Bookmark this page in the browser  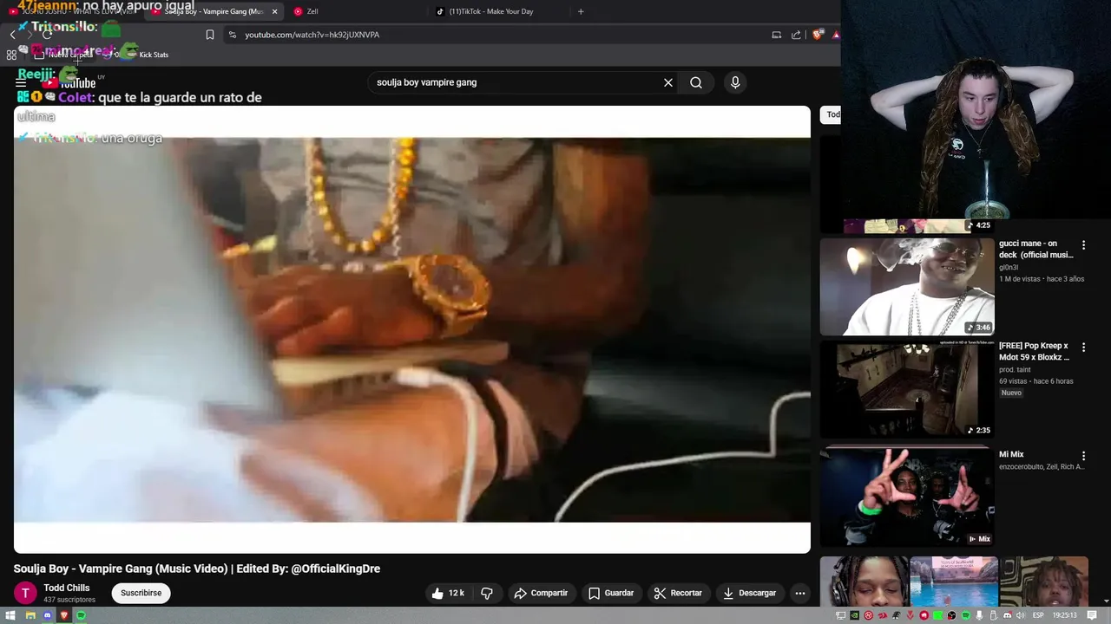click(x=210, y=35)
